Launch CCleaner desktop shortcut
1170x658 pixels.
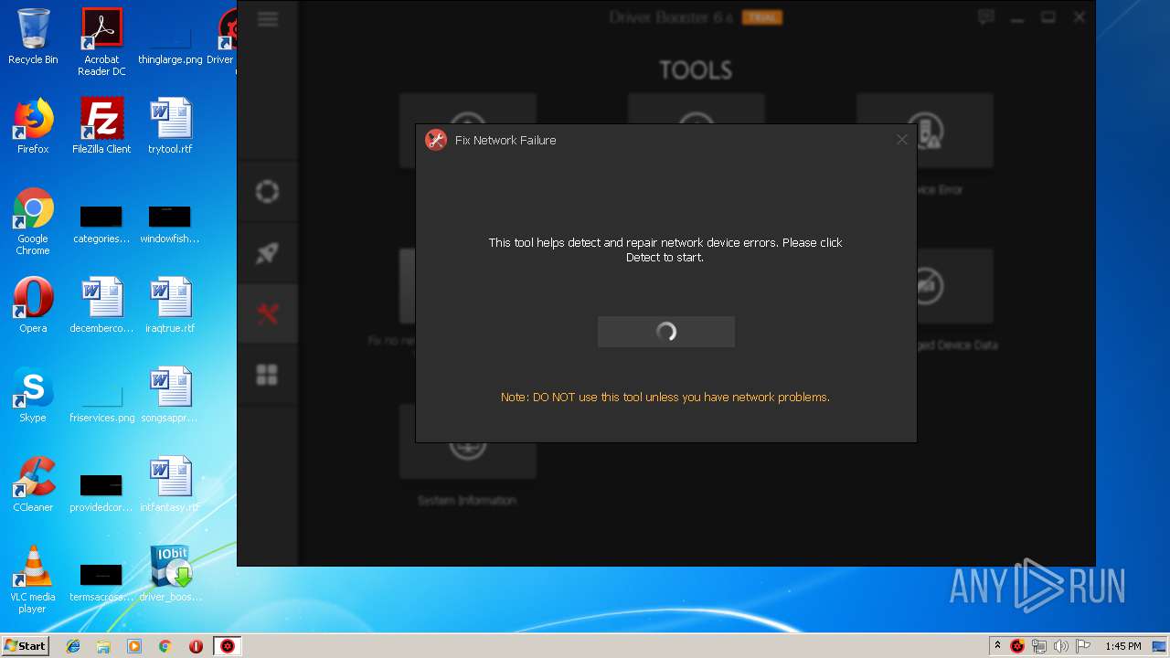(x=33, y=484)
